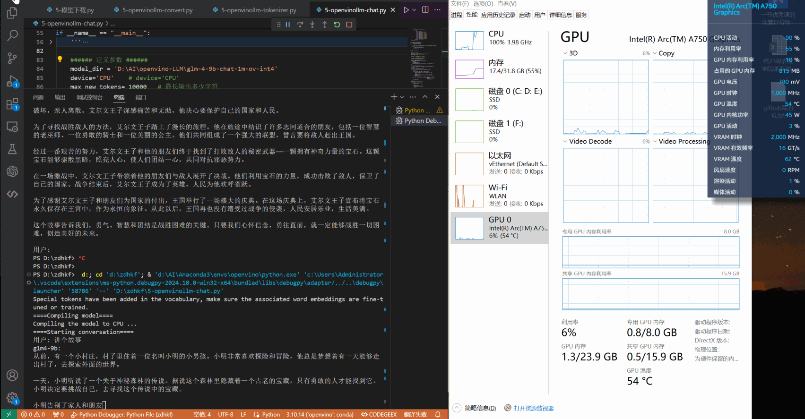Image resolution: width=805 pixels, height=419 pixels.
Task: Open terminal panel more actions ellipsis
Action: pos(413,97)
